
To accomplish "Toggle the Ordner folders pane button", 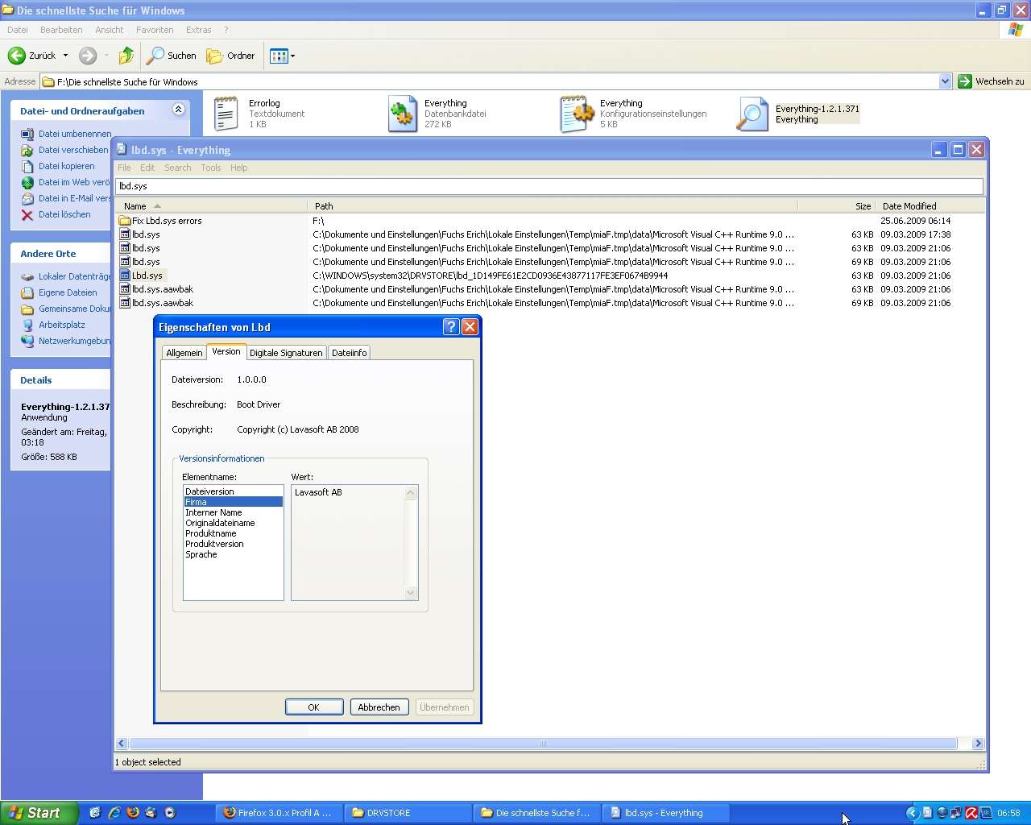I will (x=231, y=56).
